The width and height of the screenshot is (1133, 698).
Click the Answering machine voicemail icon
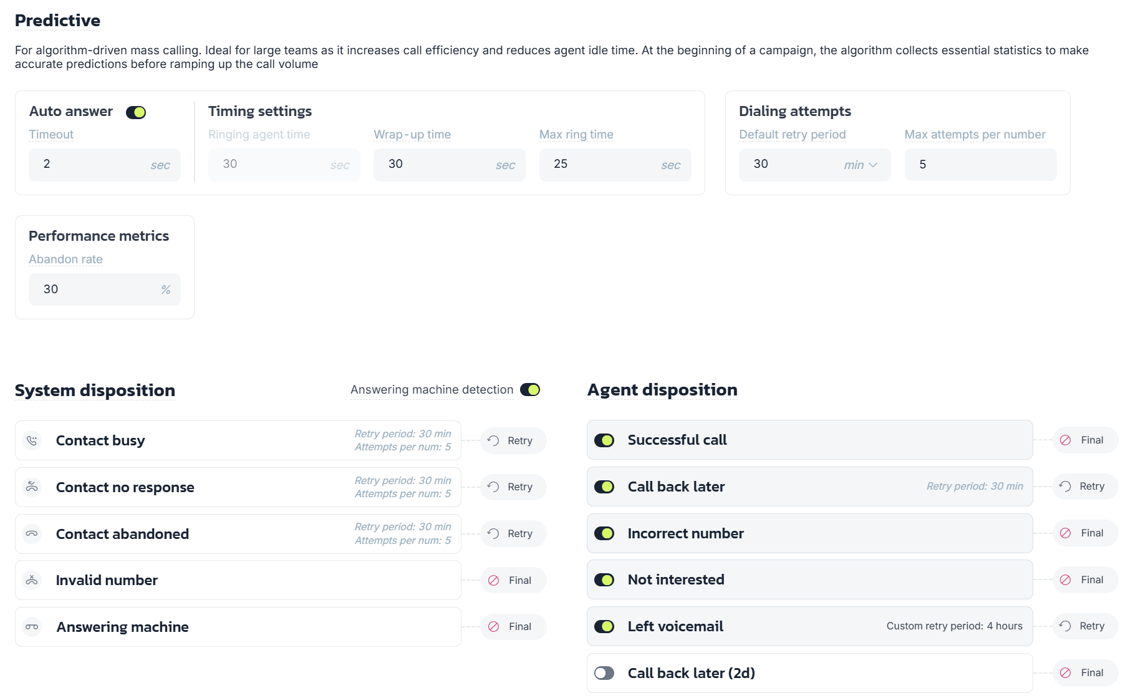coord(32,627)
